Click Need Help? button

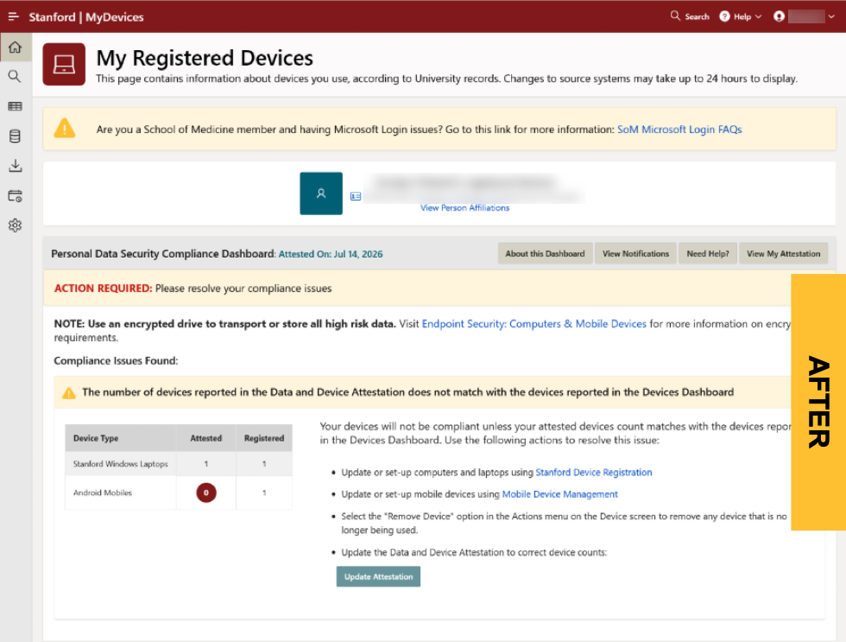tap(707, 254)
